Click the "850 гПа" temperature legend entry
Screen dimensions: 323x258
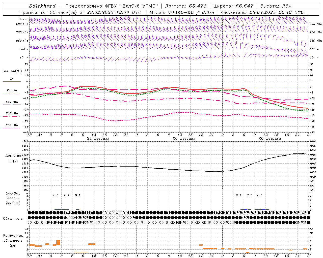pyautogui.click(x=12, y=102)
